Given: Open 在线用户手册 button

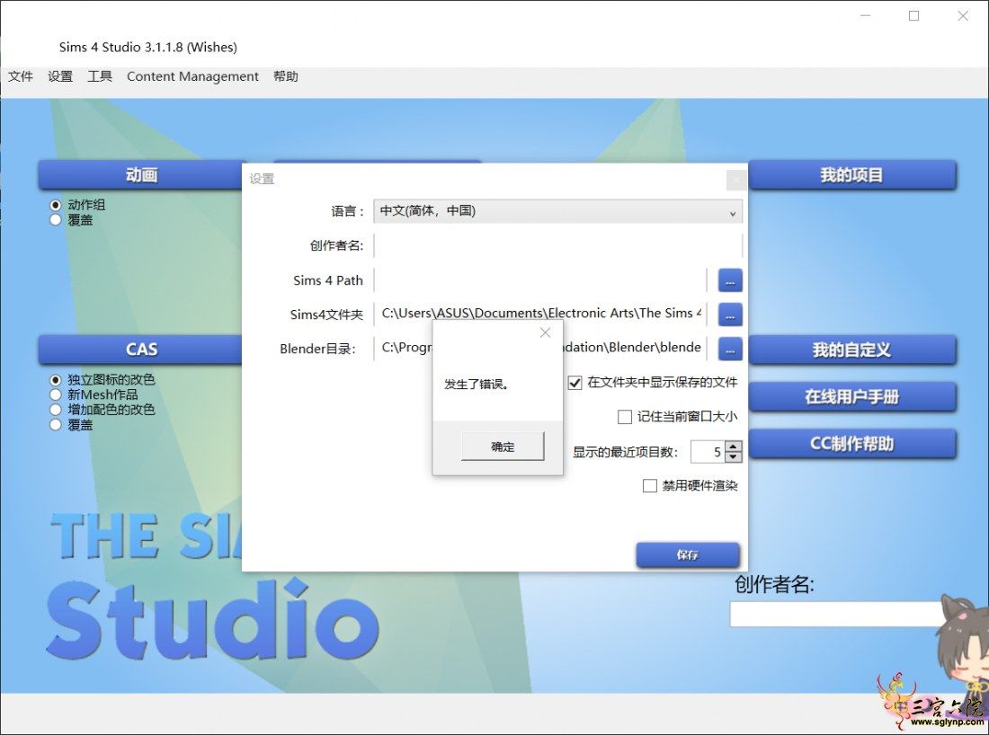Looking at the screenshot, I should [852, 396].
